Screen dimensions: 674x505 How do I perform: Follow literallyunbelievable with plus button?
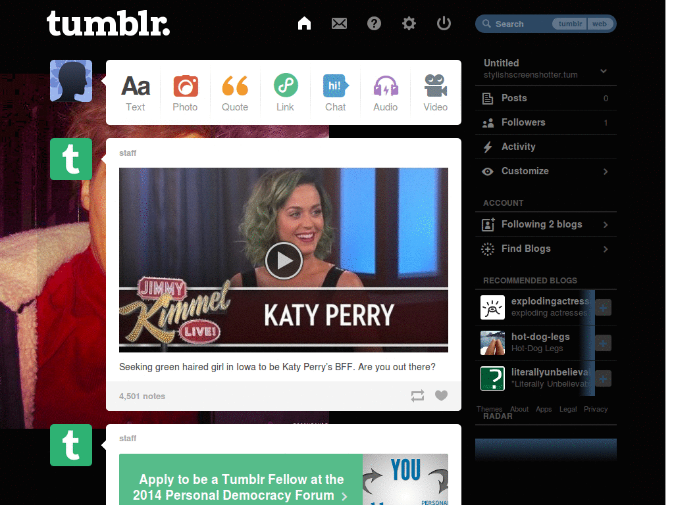pos(603,379)
